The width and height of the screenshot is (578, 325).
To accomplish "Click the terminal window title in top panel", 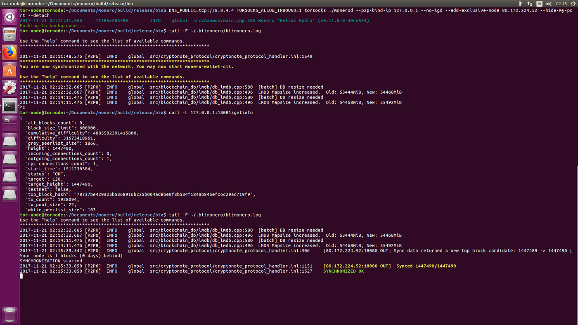I will coord(68,3).
